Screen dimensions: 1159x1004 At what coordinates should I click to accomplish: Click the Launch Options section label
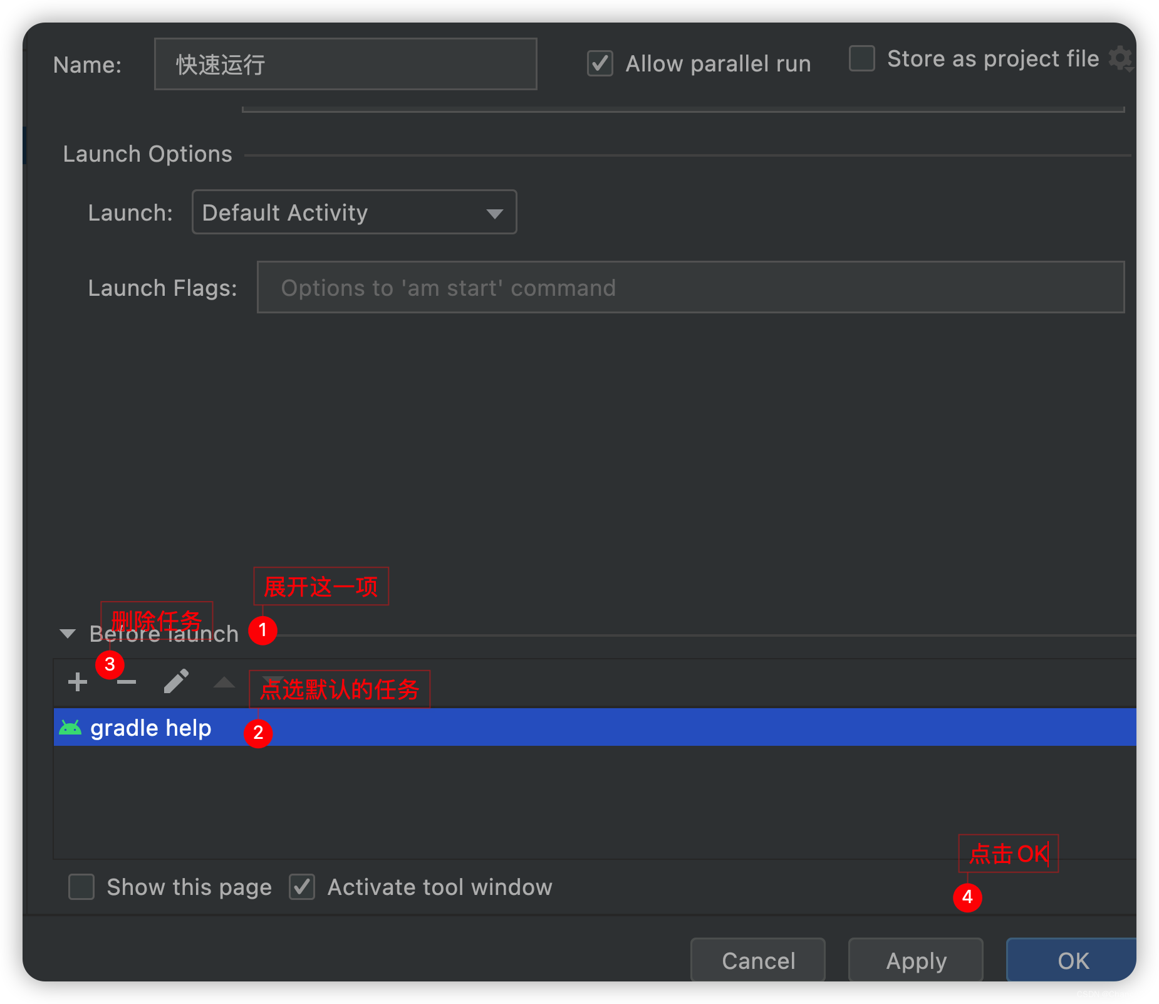click(x=148, y=154)
